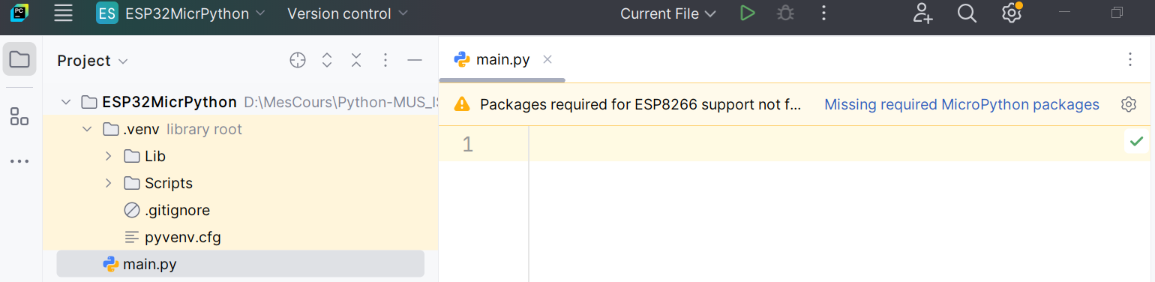Open Search Everywhere magnifier icon
The width and height of the screenshot is (1155, 282).
(967, 13)
